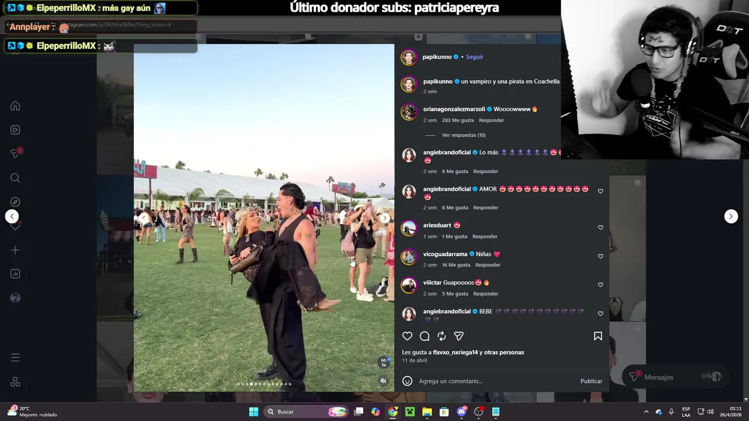Open Google Chrome from the taskbar
Image resolution: width=749 pixels, height=421 pixels.
coord(393,412)
